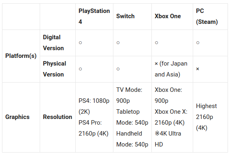Click the PlayStation 4 digital version circle
230x155 pixels.
[80, 42]
